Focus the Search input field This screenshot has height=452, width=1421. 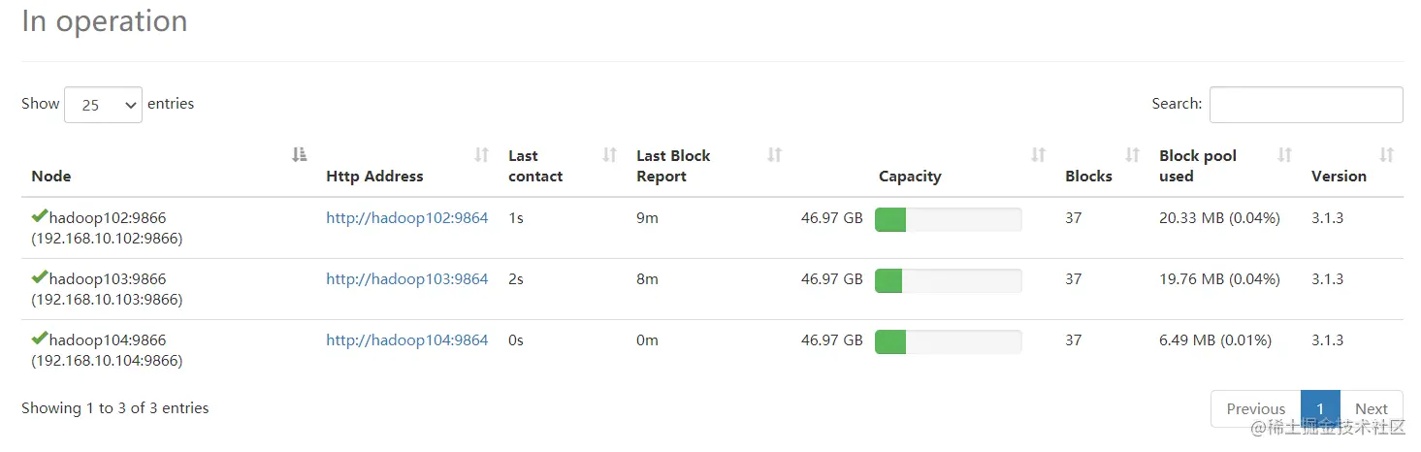coord(1306,105)
